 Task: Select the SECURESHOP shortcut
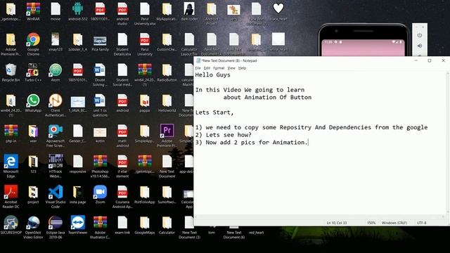coord(11,225)
